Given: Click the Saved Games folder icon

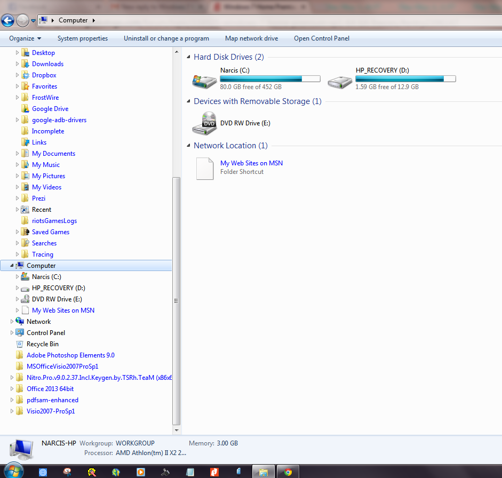Looking at the screenshot, I should [26, 232].
